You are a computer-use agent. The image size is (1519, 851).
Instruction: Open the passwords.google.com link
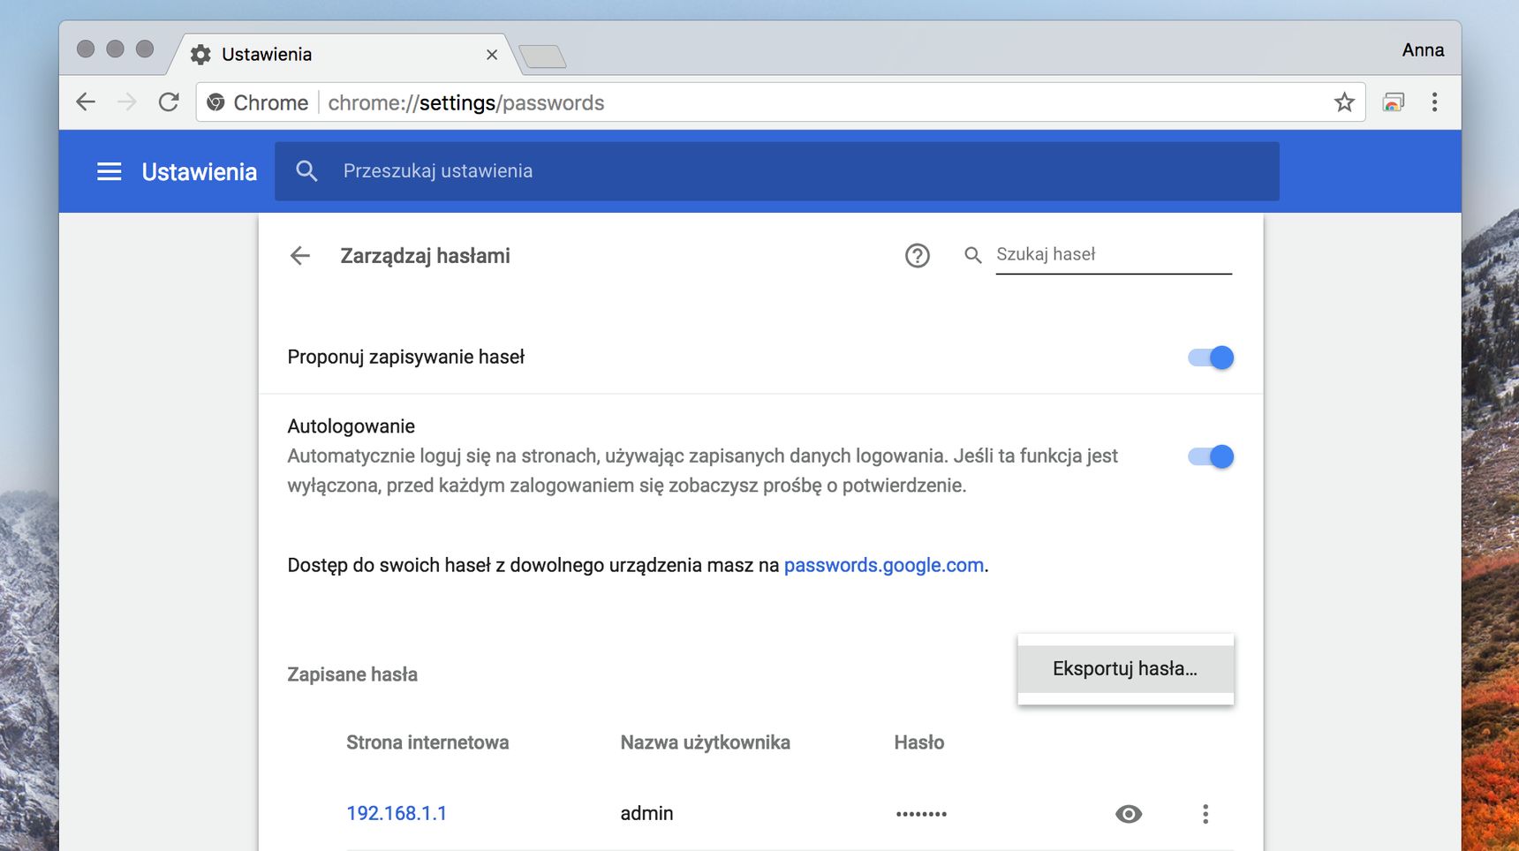click(884, 565)
